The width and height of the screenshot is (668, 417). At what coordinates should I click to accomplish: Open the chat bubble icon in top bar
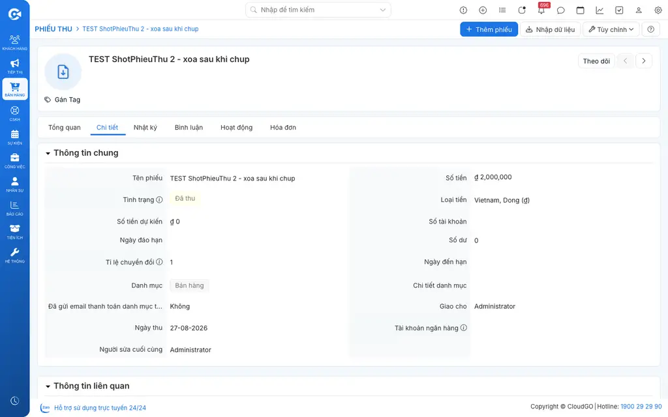560,10
